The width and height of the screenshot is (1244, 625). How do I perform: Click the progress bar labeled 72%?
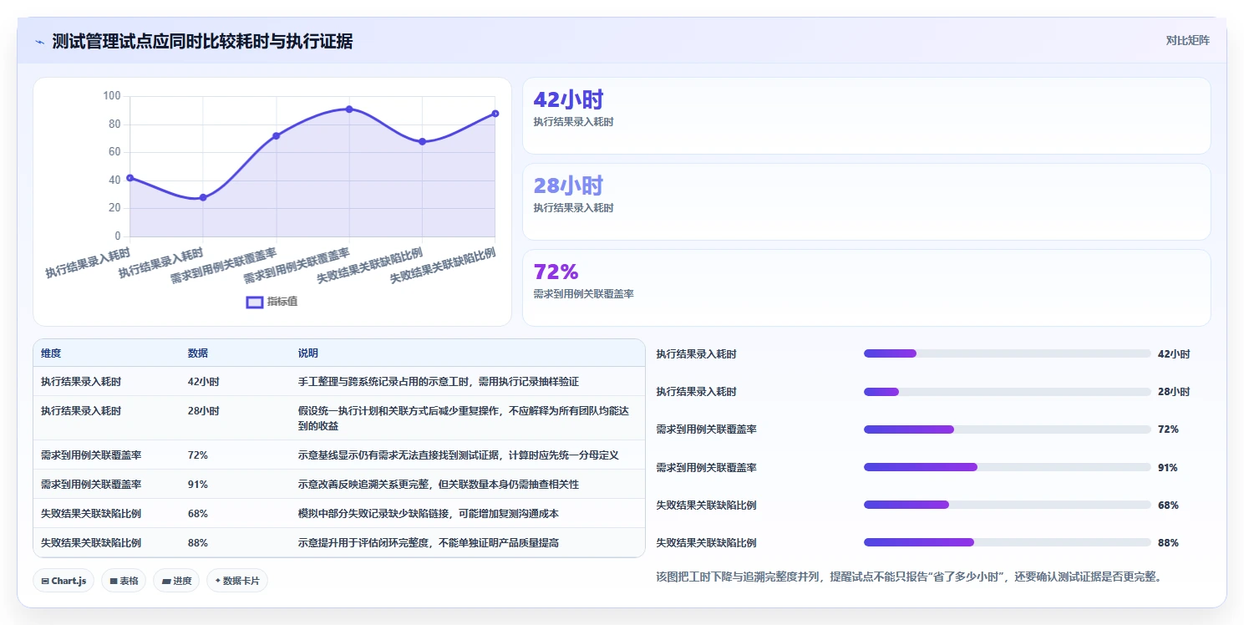[1008, 429]
